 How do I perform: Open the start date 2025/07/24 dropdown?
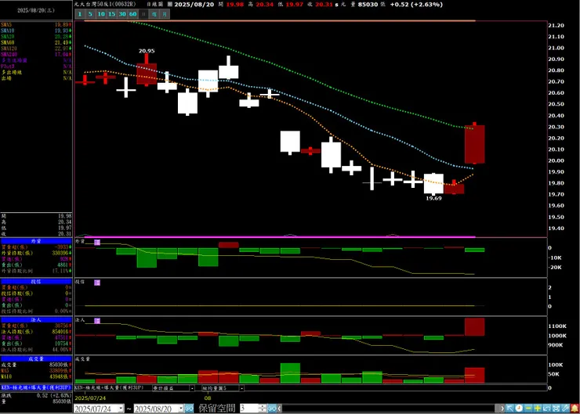point(121,409)
